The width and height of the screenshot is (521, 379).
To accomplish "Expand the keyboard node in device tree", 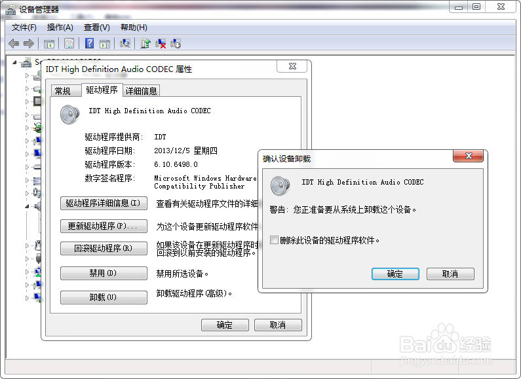I will point(28,167).
